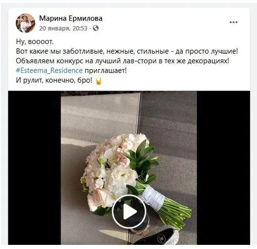The image size is (257, 249).
Task: Click the rock-hand emoji in the post
Action: (99, 81)
